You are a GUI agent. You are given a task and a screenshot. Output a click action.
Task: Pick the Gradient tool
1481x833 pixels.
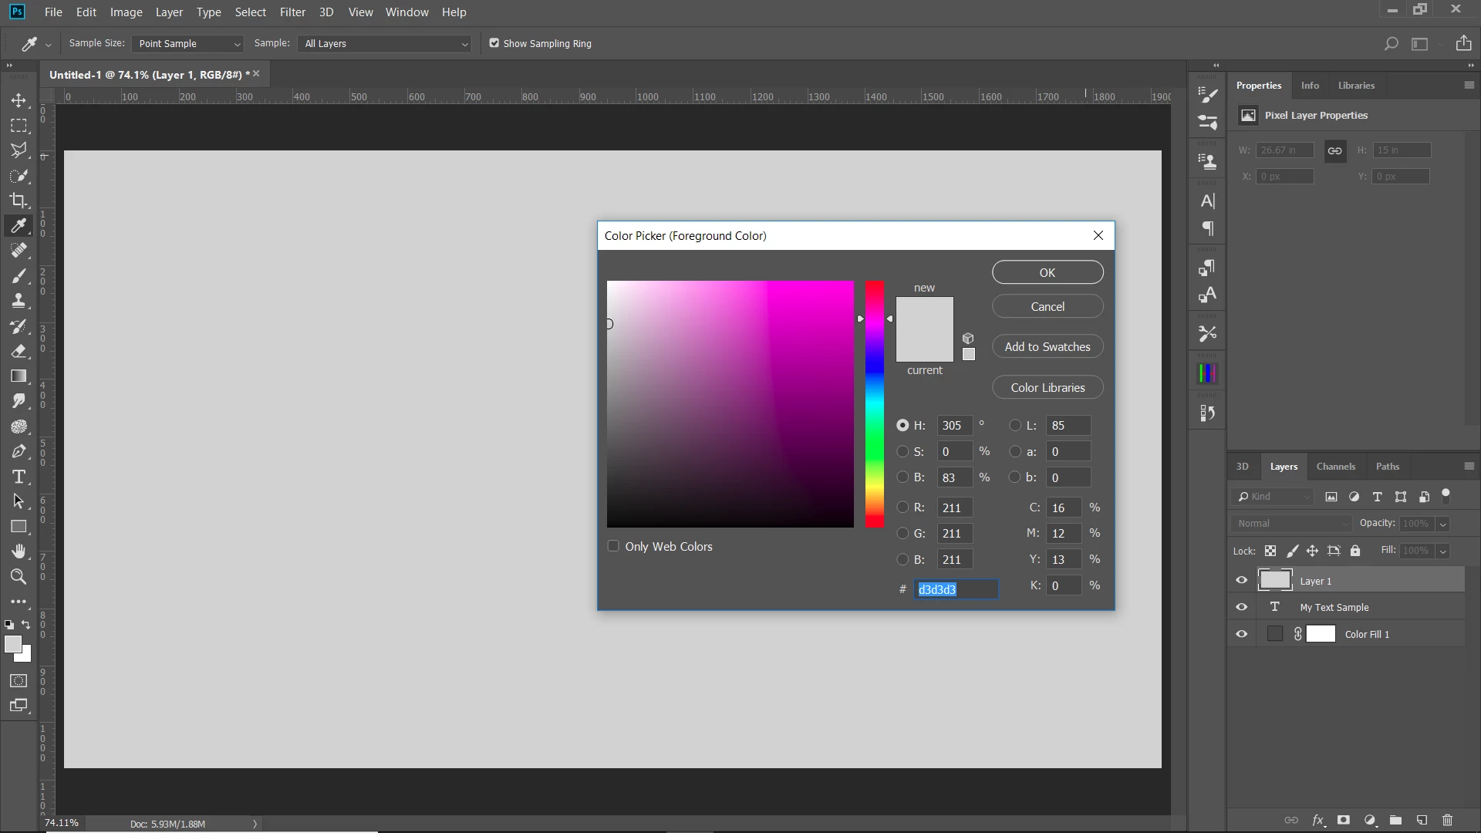tap(19, 376)
